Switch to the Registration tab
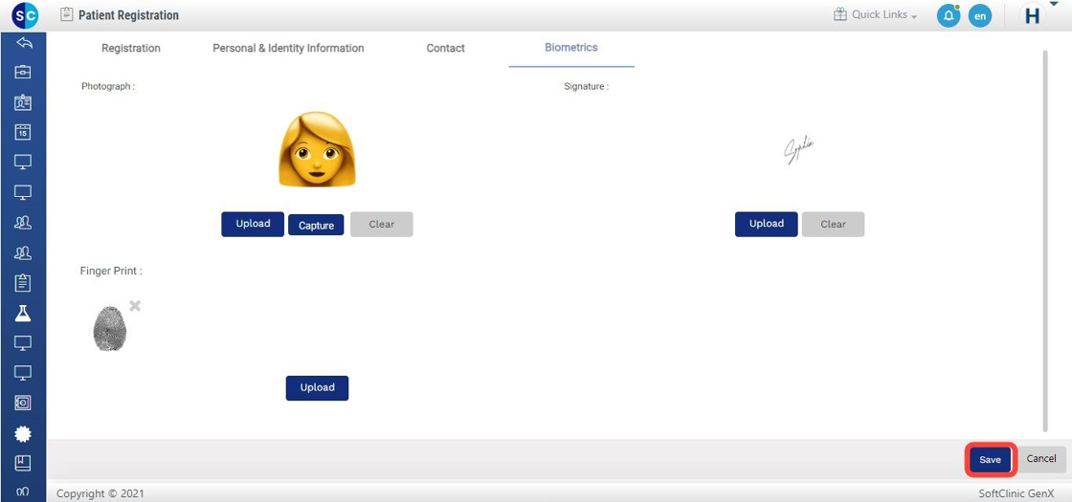The image size is (1072, 502). tap(131, 48)
